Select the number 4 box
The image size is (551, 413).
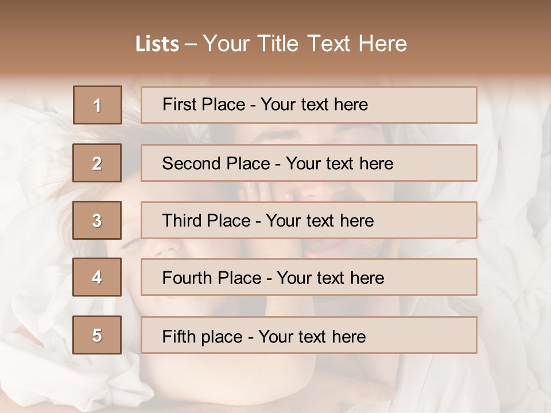(x=97, y=277)
